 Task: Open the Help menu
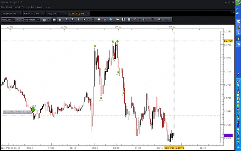pos(47,7)
